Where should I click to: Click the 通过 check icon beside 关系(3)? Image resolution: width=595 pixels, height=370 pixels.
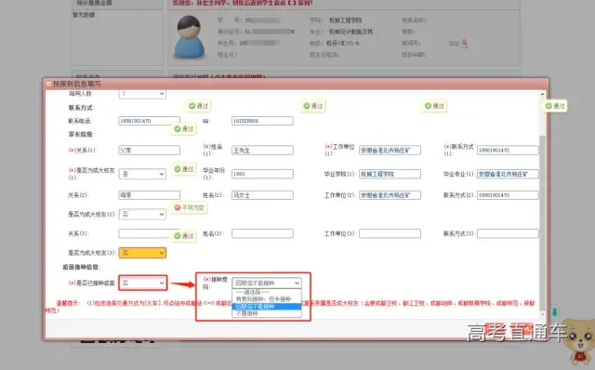coord(178,235)
